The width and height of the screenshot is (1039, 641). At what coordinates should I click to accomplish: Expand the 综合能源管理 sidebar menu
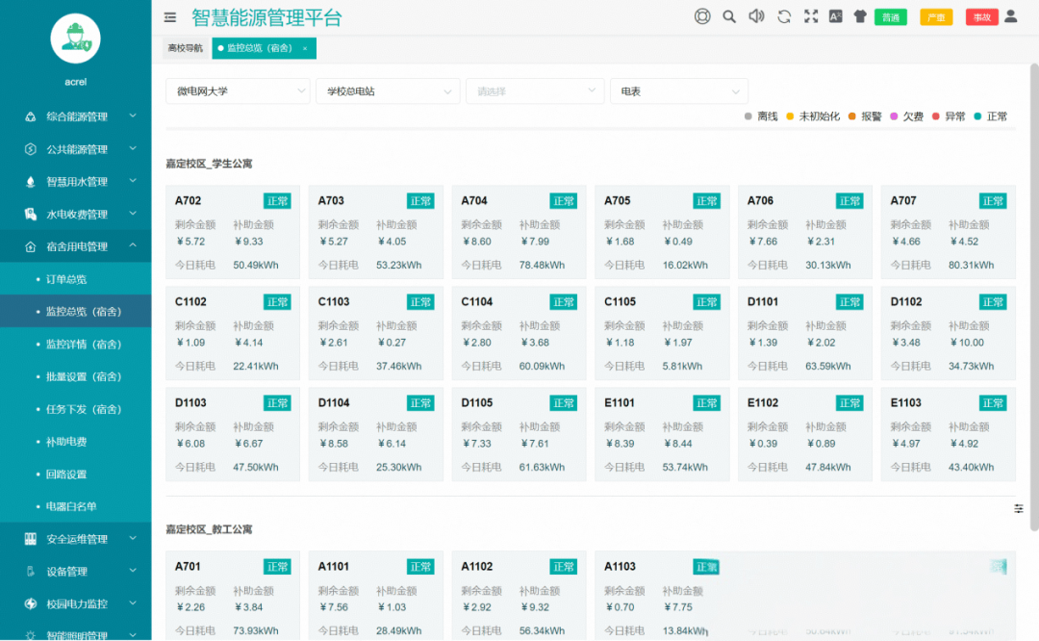tap(77, 116)
